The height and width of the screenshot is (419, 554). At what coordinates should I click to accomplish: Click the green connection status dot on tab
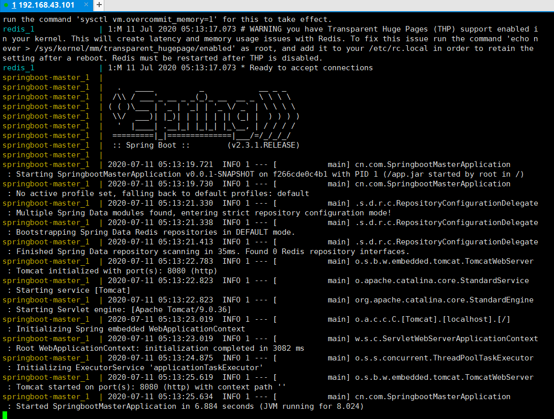coord(6,5)
